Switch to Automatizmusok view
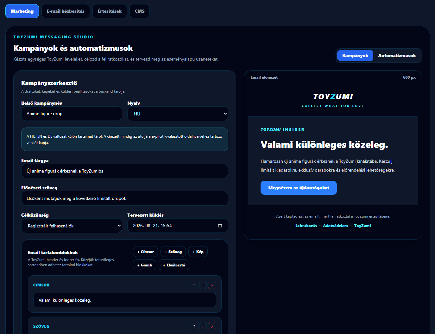Viewport: 435px width, 334px height. pos(397,56)
